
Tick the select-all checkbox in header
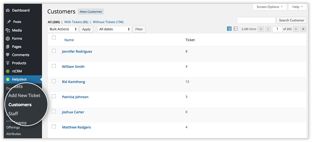click(x=54, y=38)
